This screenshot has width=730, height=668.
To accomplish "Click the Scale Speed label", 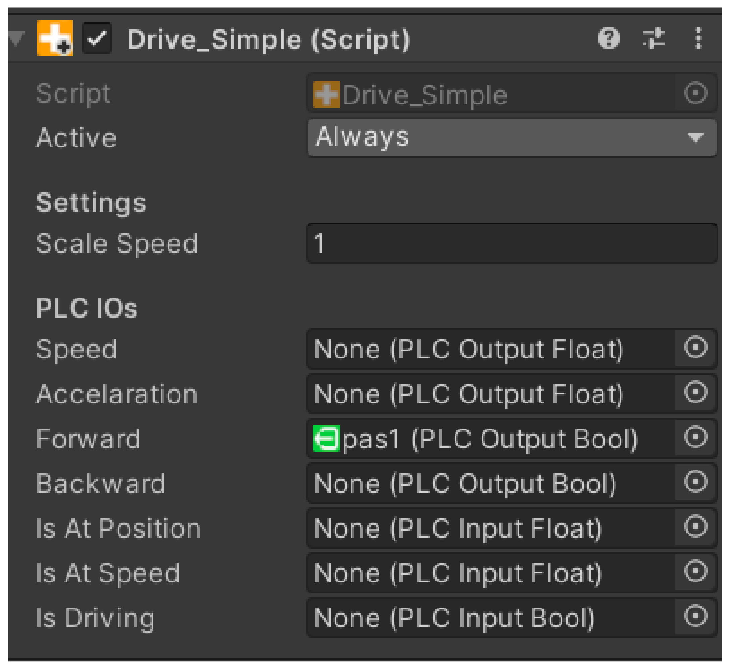I will point(116,243).
